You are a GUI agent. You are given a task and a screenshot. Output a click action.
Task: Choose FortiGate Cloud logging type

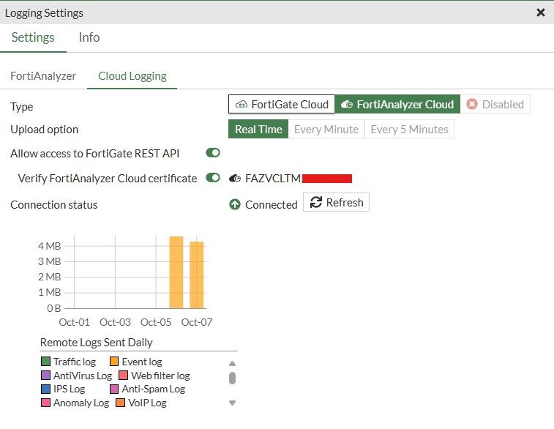pyautogui.click(x=282, y=104)
